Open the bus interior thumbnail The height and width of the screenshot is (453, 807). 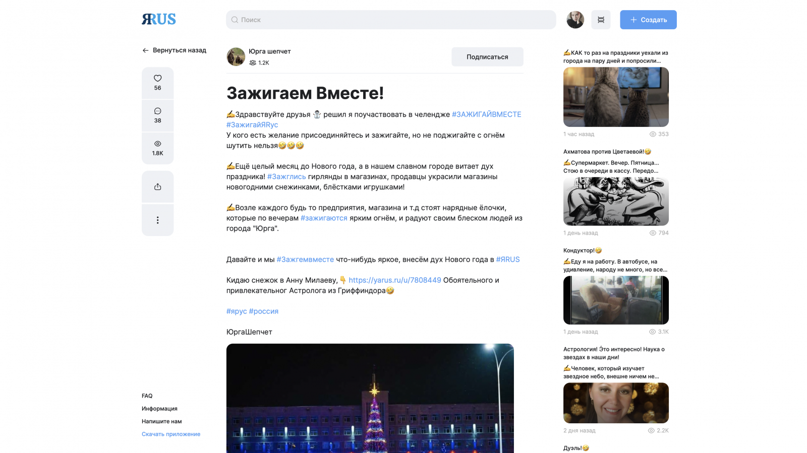[616, 300]
